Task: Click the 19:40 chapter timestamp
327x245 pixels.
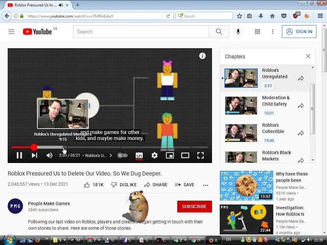Action: coord(269,141)
